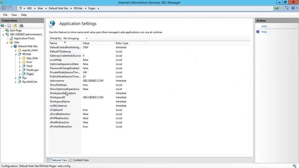
Task: Click Sites in the breadcrumb path
Action: (40, 8)
